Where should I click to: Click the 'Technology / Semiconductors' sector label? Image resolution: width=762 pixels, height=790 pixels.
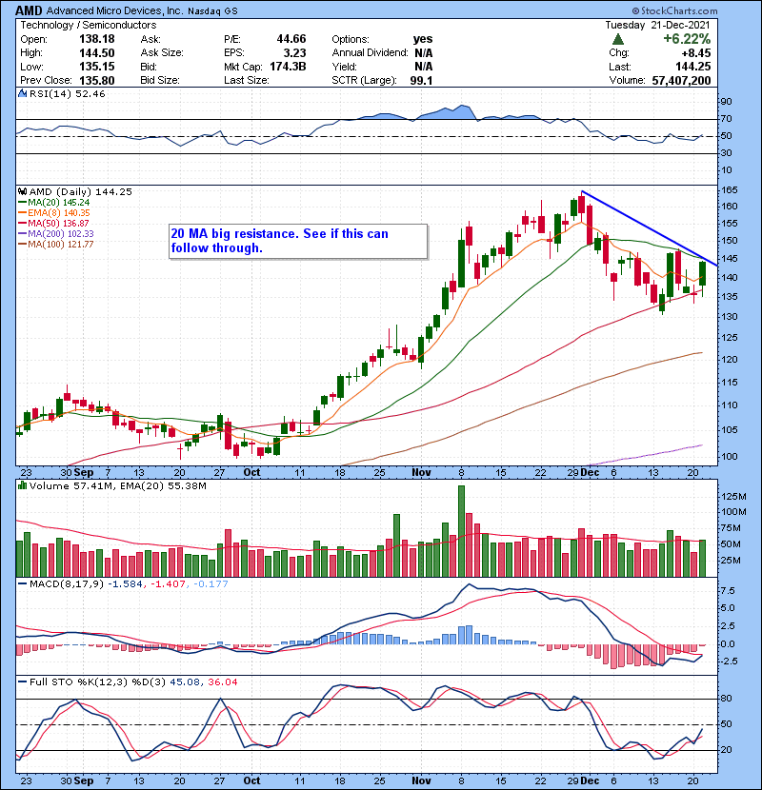(89, 25)
